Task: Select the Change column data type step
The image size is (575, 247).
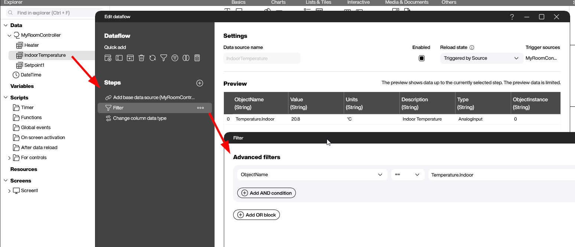Action: pos(139,118)
